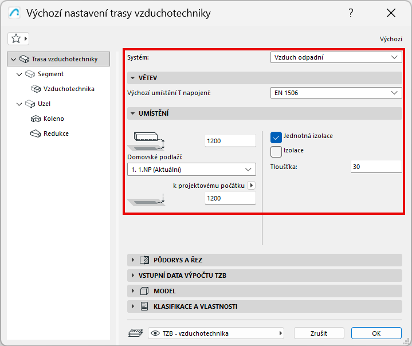
Task: Click the elevation to home story icon
Action: [147, 141]
